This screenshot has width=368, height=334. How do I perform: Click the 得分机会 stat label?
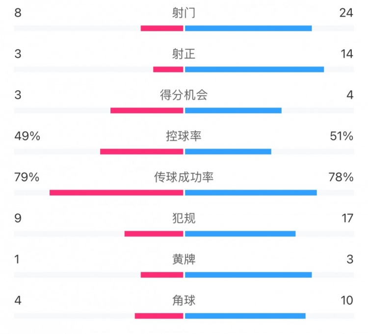pyautogui.click(x=184, y=95)
